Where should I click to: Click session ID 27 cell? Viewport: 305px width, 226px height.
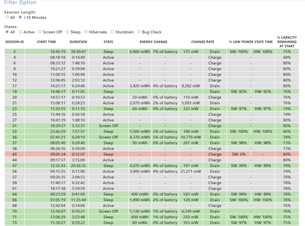pos(15,120)
